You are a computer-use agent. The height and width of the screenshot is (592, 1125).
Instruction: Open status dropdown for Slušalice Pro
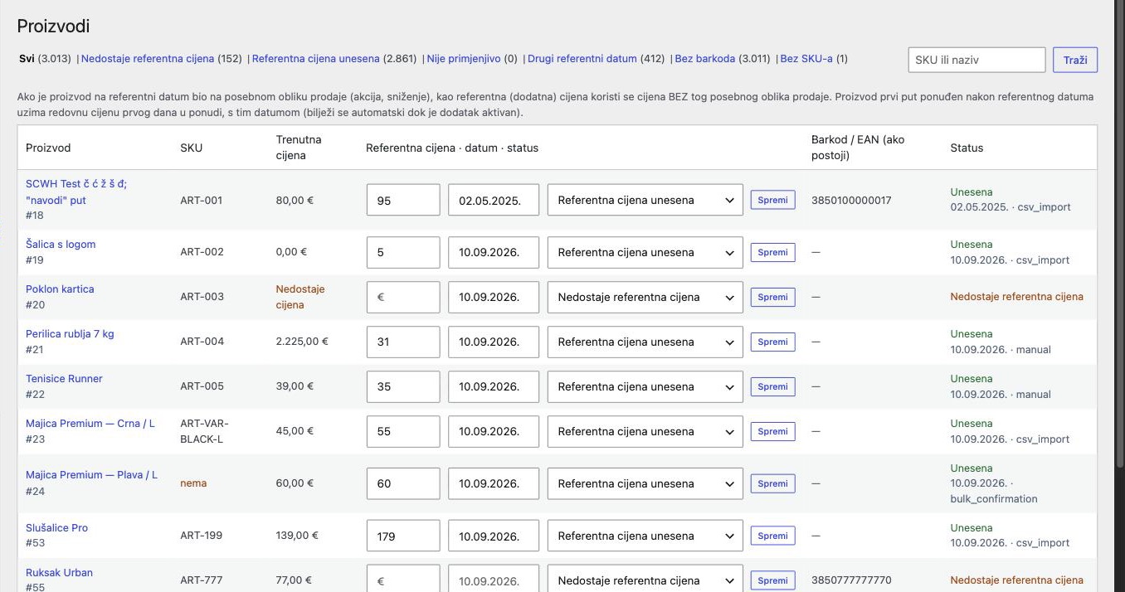(x=645, y=536)
